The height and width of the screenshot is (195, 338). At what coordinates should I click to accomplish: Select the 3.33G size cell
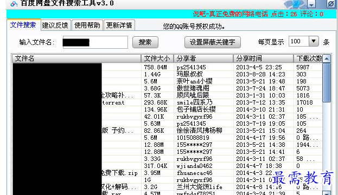[x=152, y=159]
